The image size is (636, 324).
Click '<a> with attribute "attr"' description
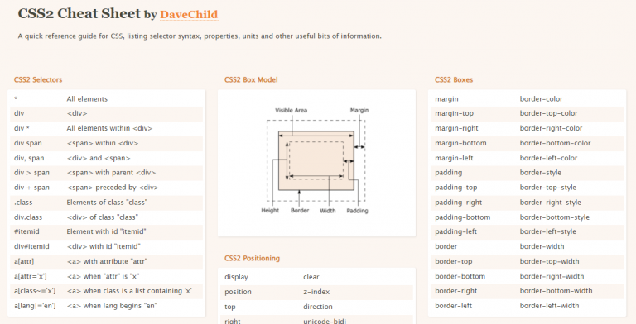(107, 262)
